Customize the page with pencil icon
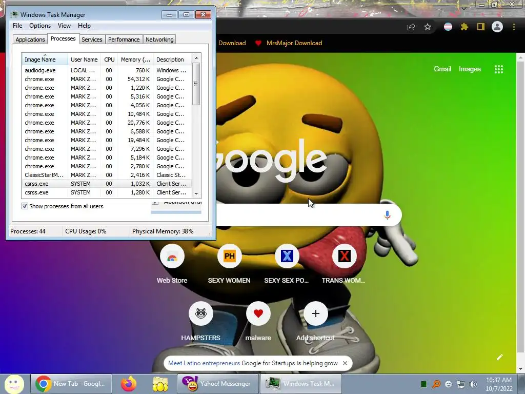This screenshot has width=525, height=394. coord(499,357)
